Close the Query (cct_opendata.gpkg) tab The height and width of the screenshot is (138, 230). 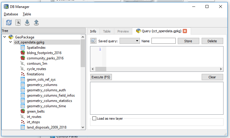185,31
